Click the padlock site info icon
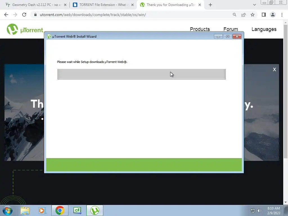Screen dimensions: 288x216 (36, 15)
